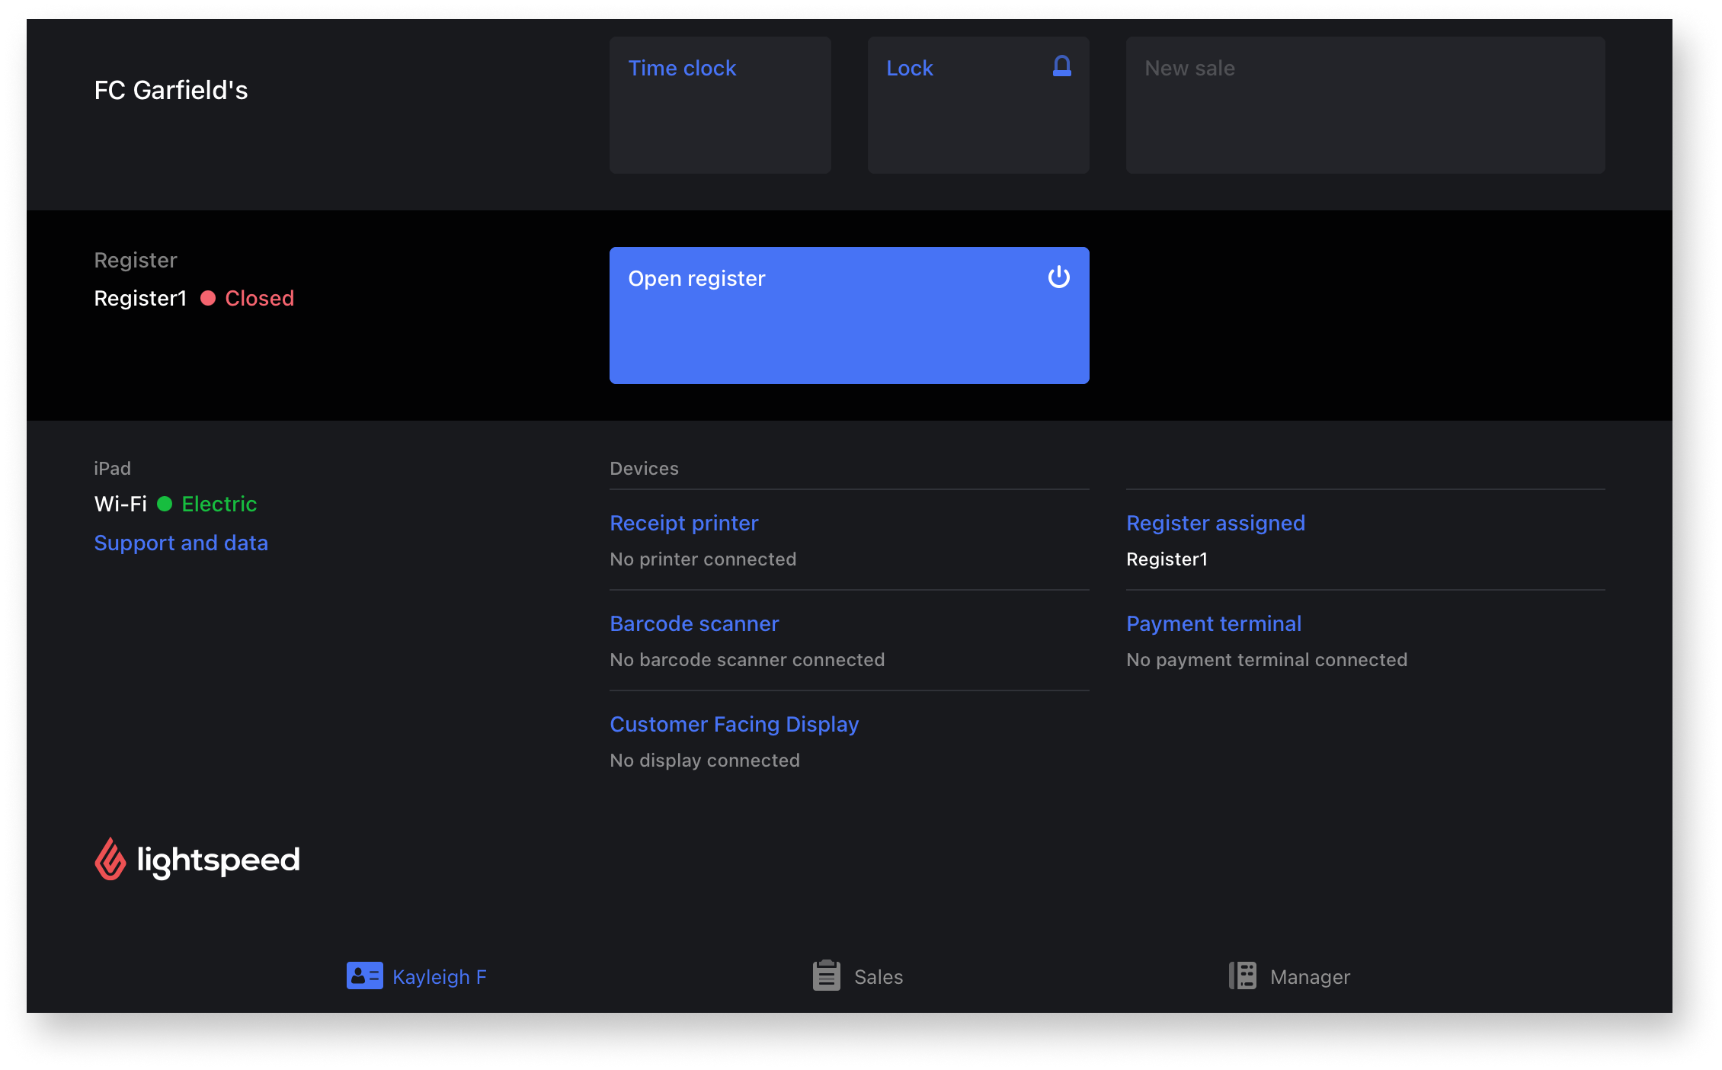Open Support and data options

point(182,543)
